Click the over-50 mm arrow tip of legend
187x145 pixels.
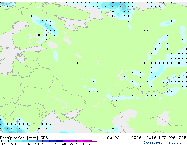point(93,141)
